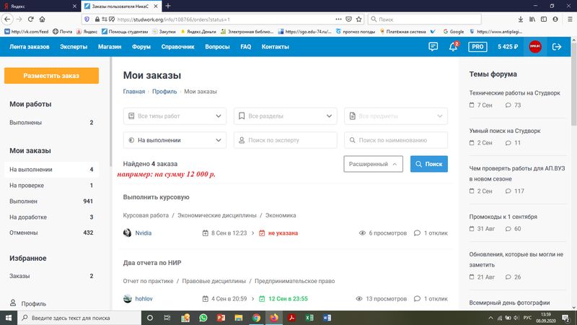The image size is (577, 325).
Task: Open the 'Выполнить курсовую' order link
Action: pyautogui.click(x=156, y=197)
